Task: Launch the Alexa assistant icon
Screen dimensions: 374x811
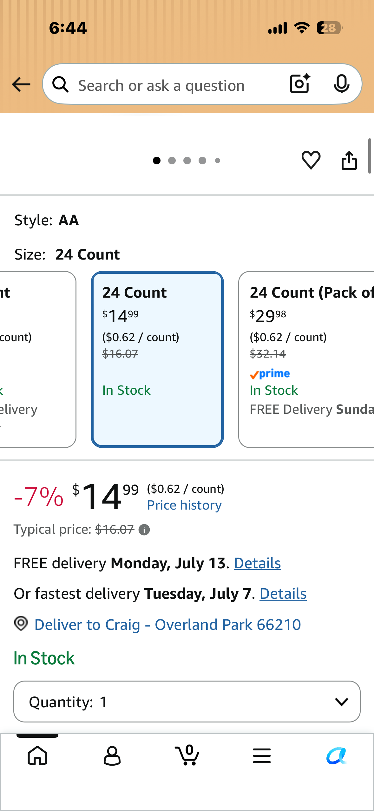Action: pyautogui.click(x=337, y=755)
